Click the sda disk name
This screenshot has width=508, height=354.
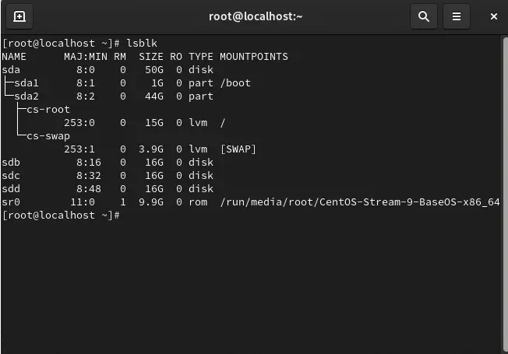11,69
